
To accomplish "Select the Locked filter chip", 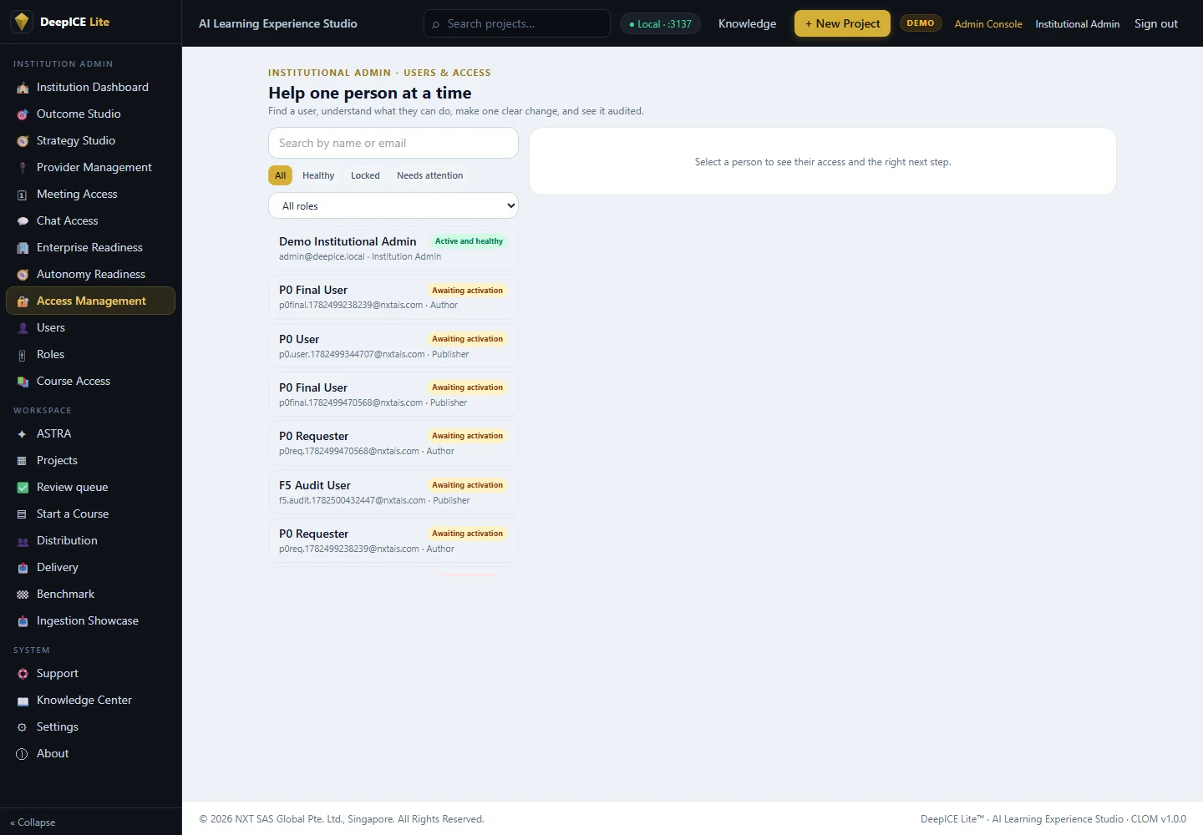I will (x=365, y=175).
